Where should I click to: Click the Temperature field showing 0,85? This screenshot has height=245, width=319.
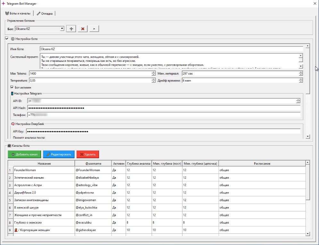90,80
